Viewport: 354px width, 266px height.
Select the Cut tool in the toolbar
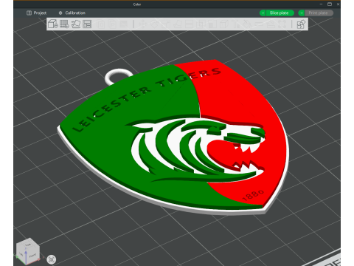tap(189, 24)
